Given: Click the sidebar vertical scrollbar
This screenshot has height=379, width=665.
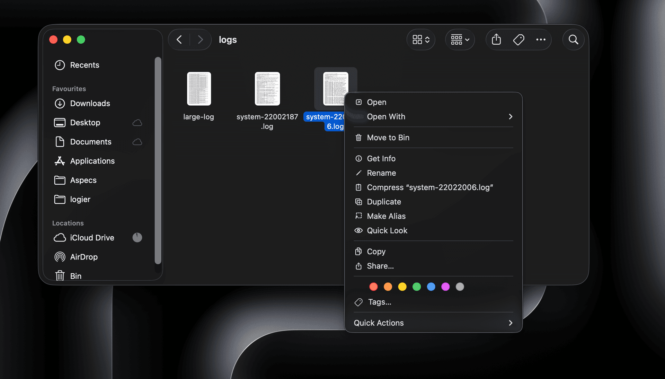Looking at the screenshot, I should (158, 160).
